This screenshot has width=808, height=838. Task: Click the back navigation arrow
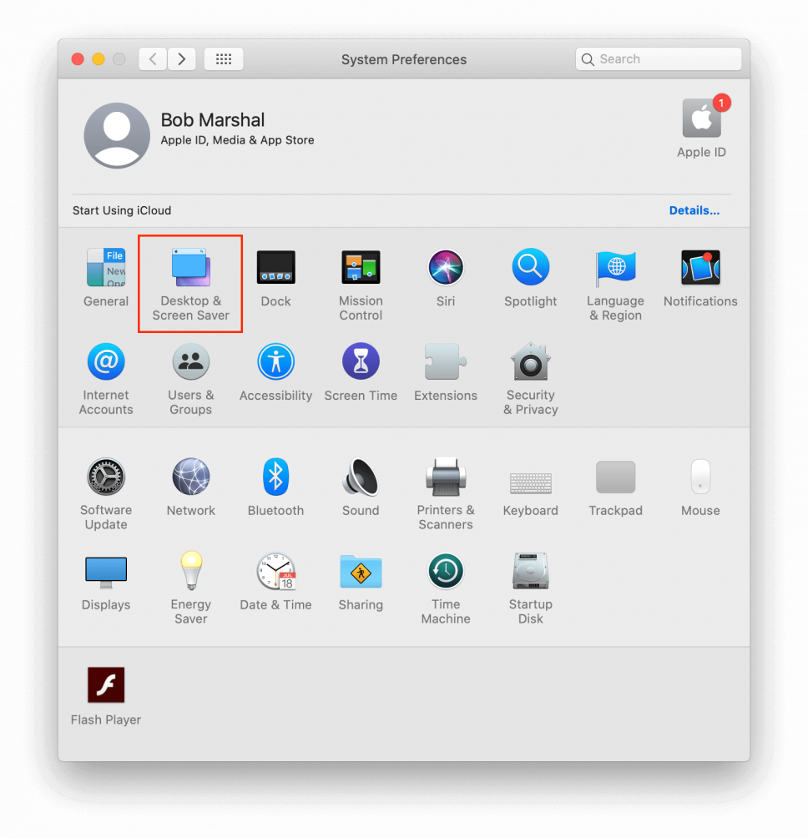coord(152,59)
